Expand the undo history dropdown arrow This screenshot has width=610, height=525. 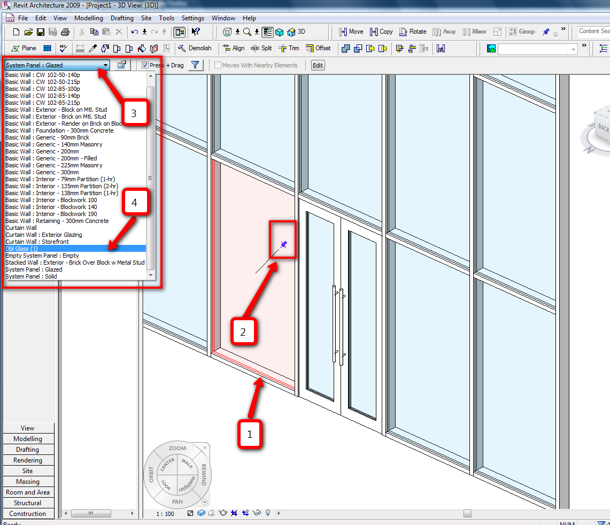coord(144,32)
